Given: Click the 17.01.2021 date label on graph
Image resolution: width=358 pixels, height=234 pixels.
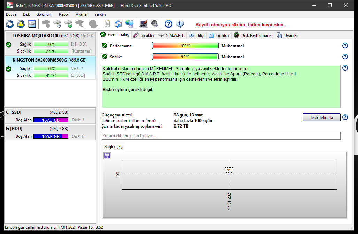Looking at the screenshot, I should [x=229, y=201].
